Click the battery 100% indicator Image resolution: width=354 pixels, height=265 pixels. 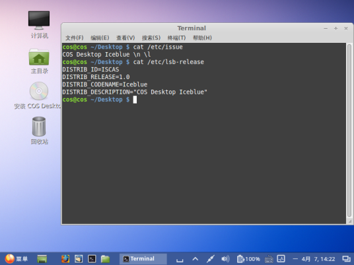(x=248, y=259)
